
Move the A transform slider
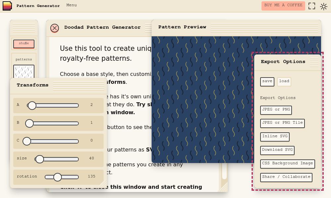(32, 106)
